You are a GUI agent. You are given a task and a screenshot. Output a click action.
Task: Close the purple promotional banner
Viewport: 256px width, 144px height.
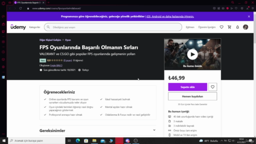tap(249, 16)
